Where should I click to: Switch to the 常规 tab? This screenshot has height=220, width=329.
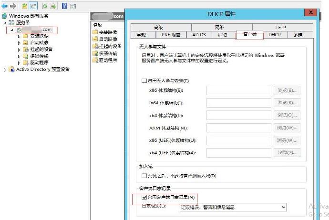(x=144, y=35)
